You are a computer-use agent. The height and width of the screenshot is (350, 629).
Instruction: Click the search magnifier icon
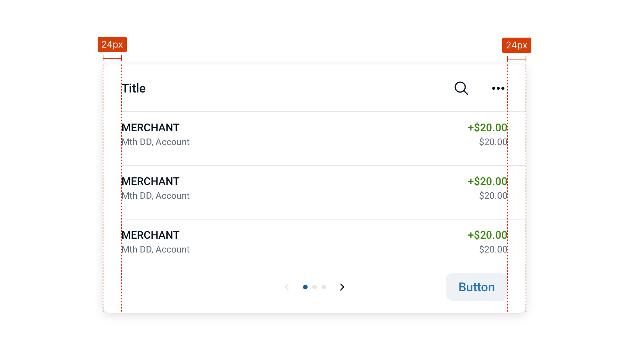(461, 88)
